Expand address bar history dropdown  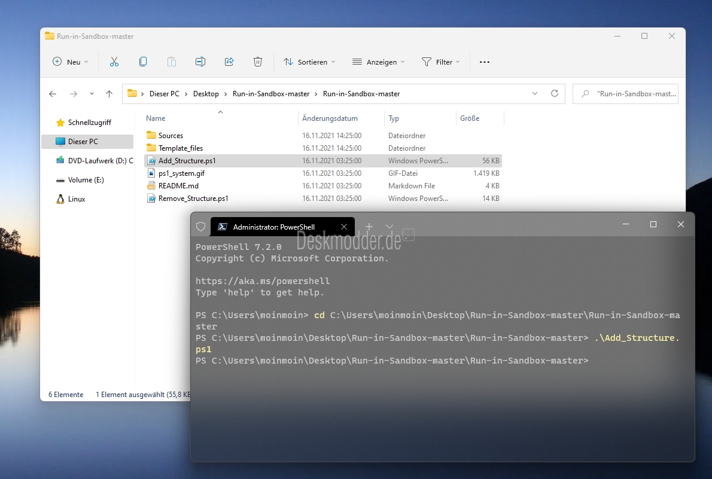pyautogui.click(x=535, y=93)
